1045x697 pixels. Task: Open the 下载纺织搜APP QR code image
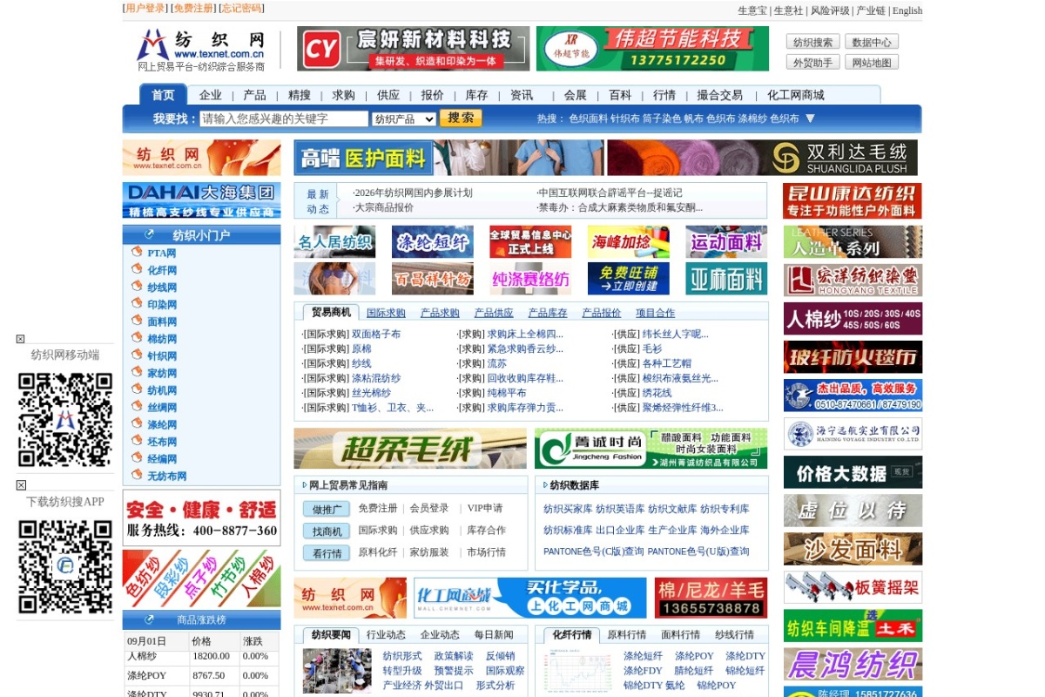(x=65, y=567)
